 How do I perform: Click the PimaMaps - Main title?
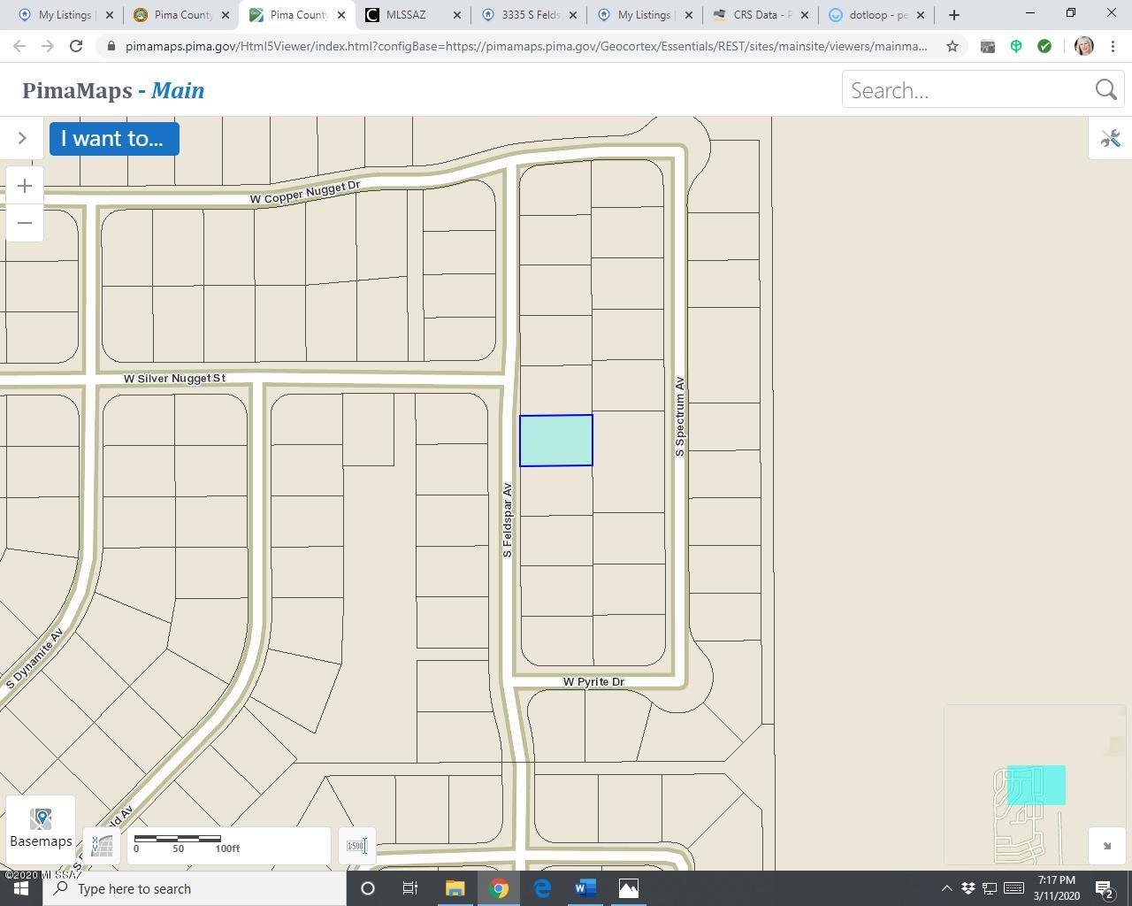(113, 90)
